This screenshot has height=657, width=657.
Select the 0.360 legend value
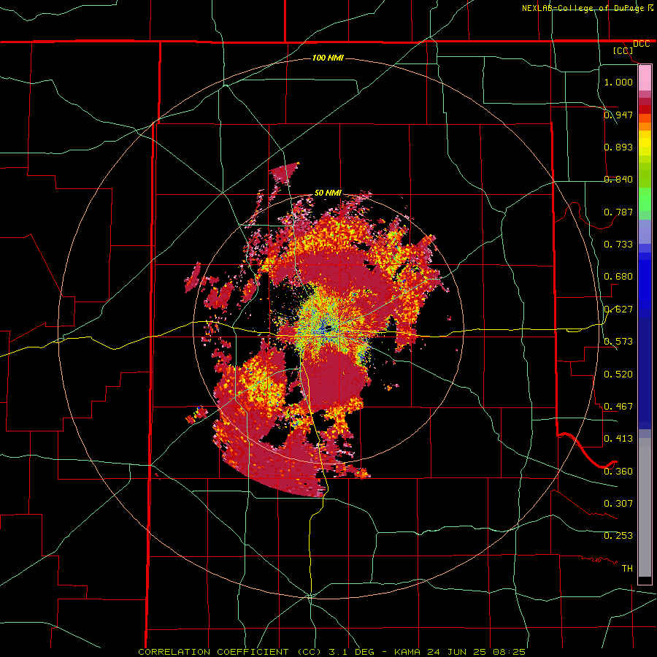pos(618,471)
